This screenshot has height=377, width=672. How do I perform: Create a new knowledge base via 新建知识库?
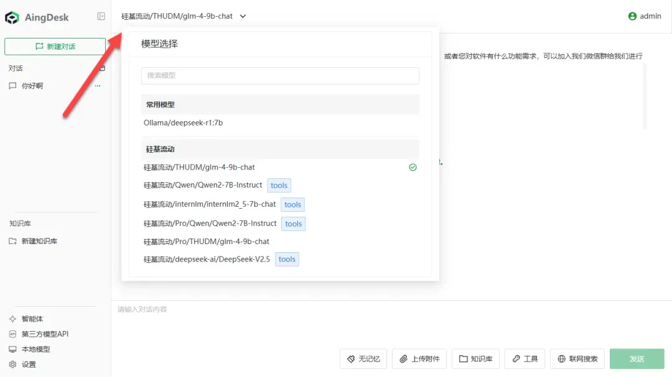pos(39,241)
